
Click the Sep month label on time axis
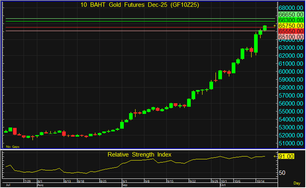click(125, 185)
